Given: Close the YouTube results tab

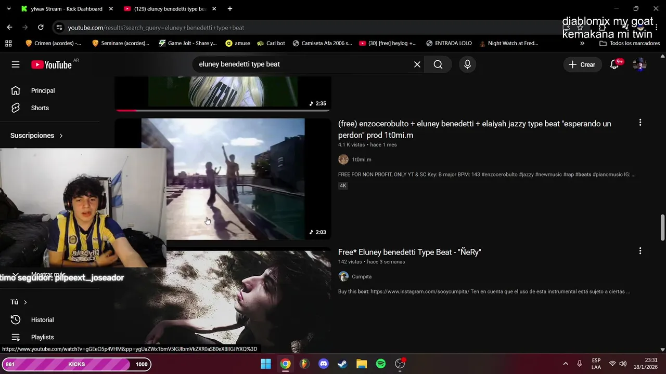Looking at the screenshot, I should click(214, 9).
